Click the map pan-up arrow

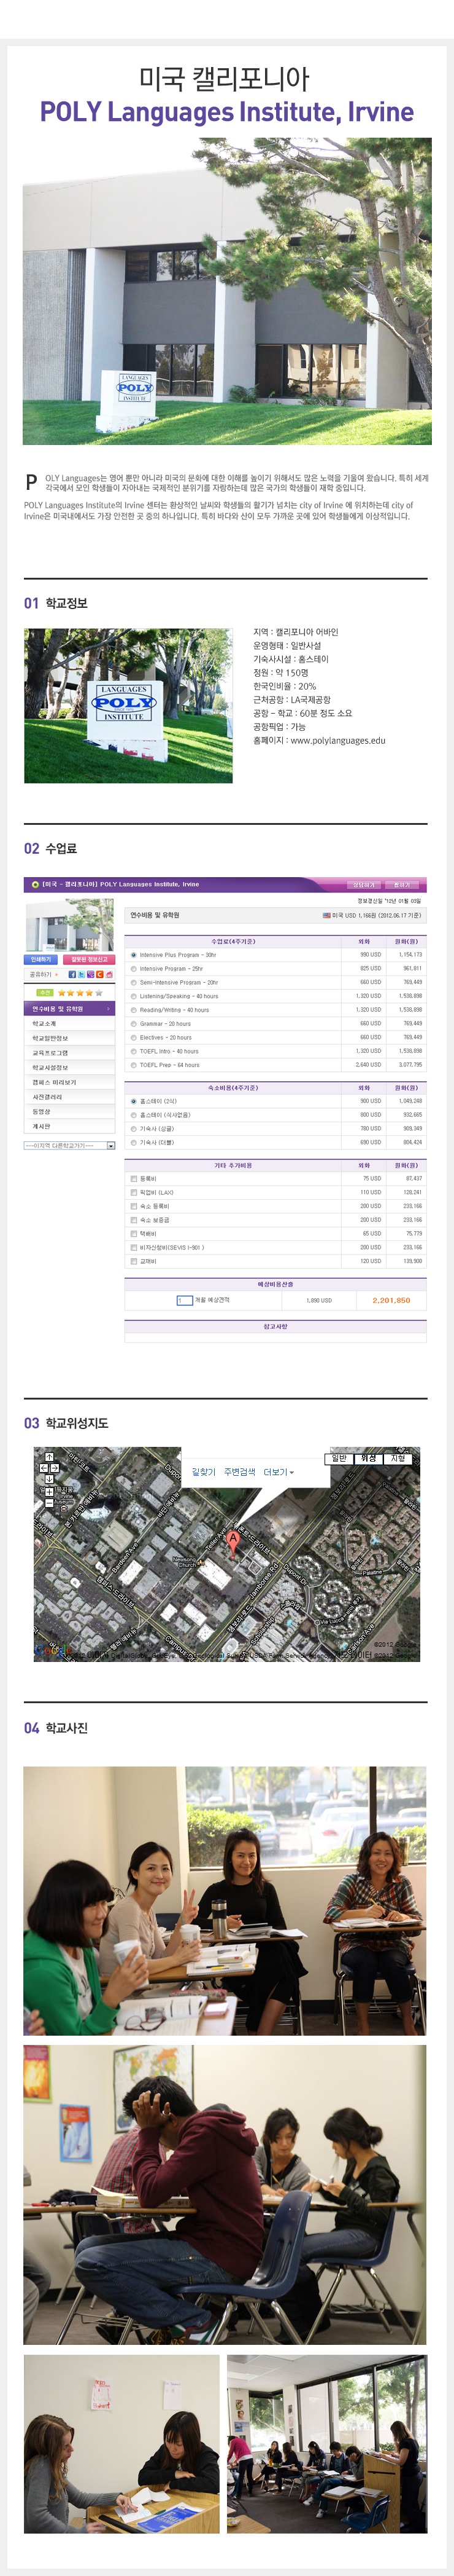tap(50, 1457)
